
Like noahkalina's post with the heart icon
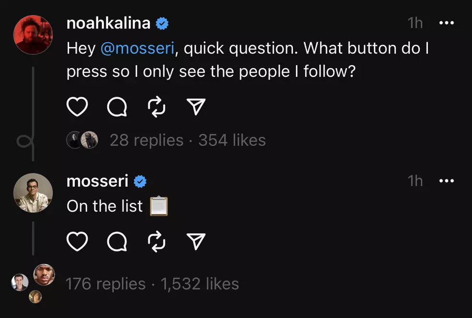pos(77,107)
